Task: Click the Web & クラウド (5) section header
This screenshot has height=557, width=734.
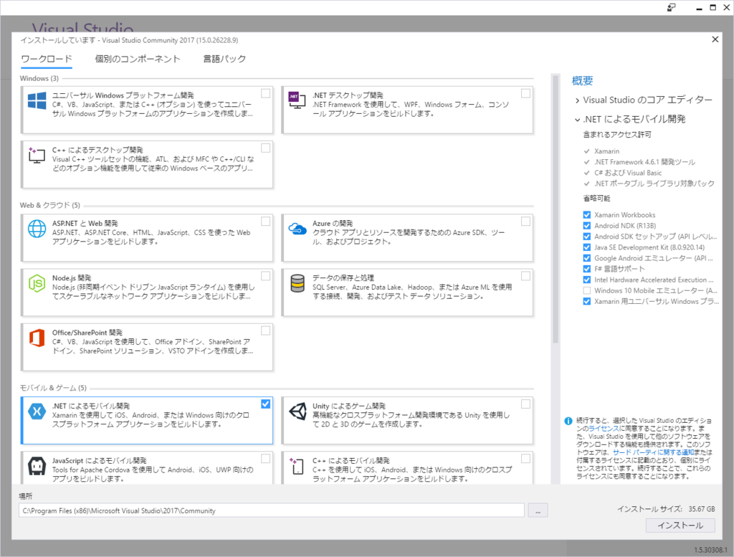Action: (x=50, y=205)
